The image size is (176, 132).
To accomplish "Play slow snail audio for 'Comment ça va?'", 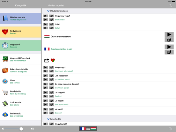I will coord(52,88).
